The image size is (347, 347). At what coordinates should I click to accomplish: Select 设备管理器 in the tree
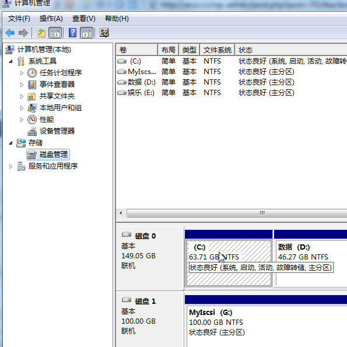point(57,131)
